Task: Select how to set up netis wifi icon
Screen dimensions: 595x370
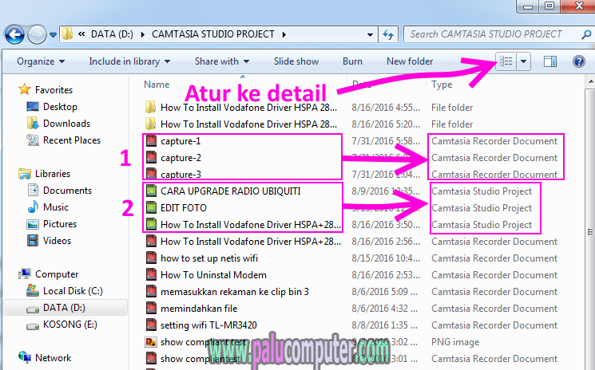Action: (151, 258)
